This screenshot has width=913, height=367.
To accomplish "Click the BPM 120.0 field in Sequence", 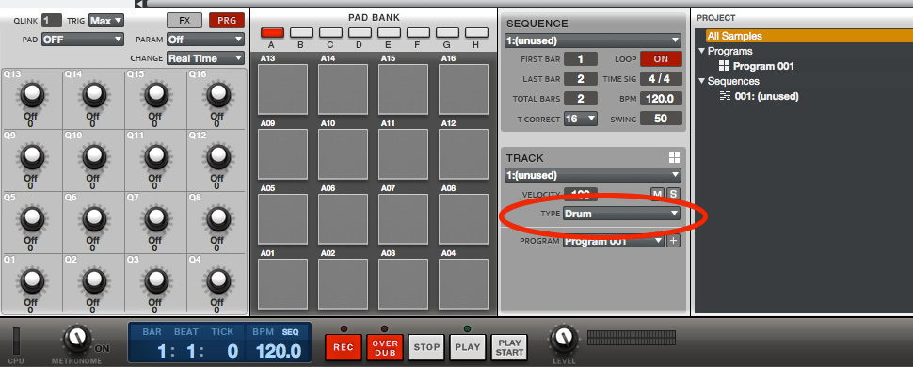I will click(x=661, y=99).
